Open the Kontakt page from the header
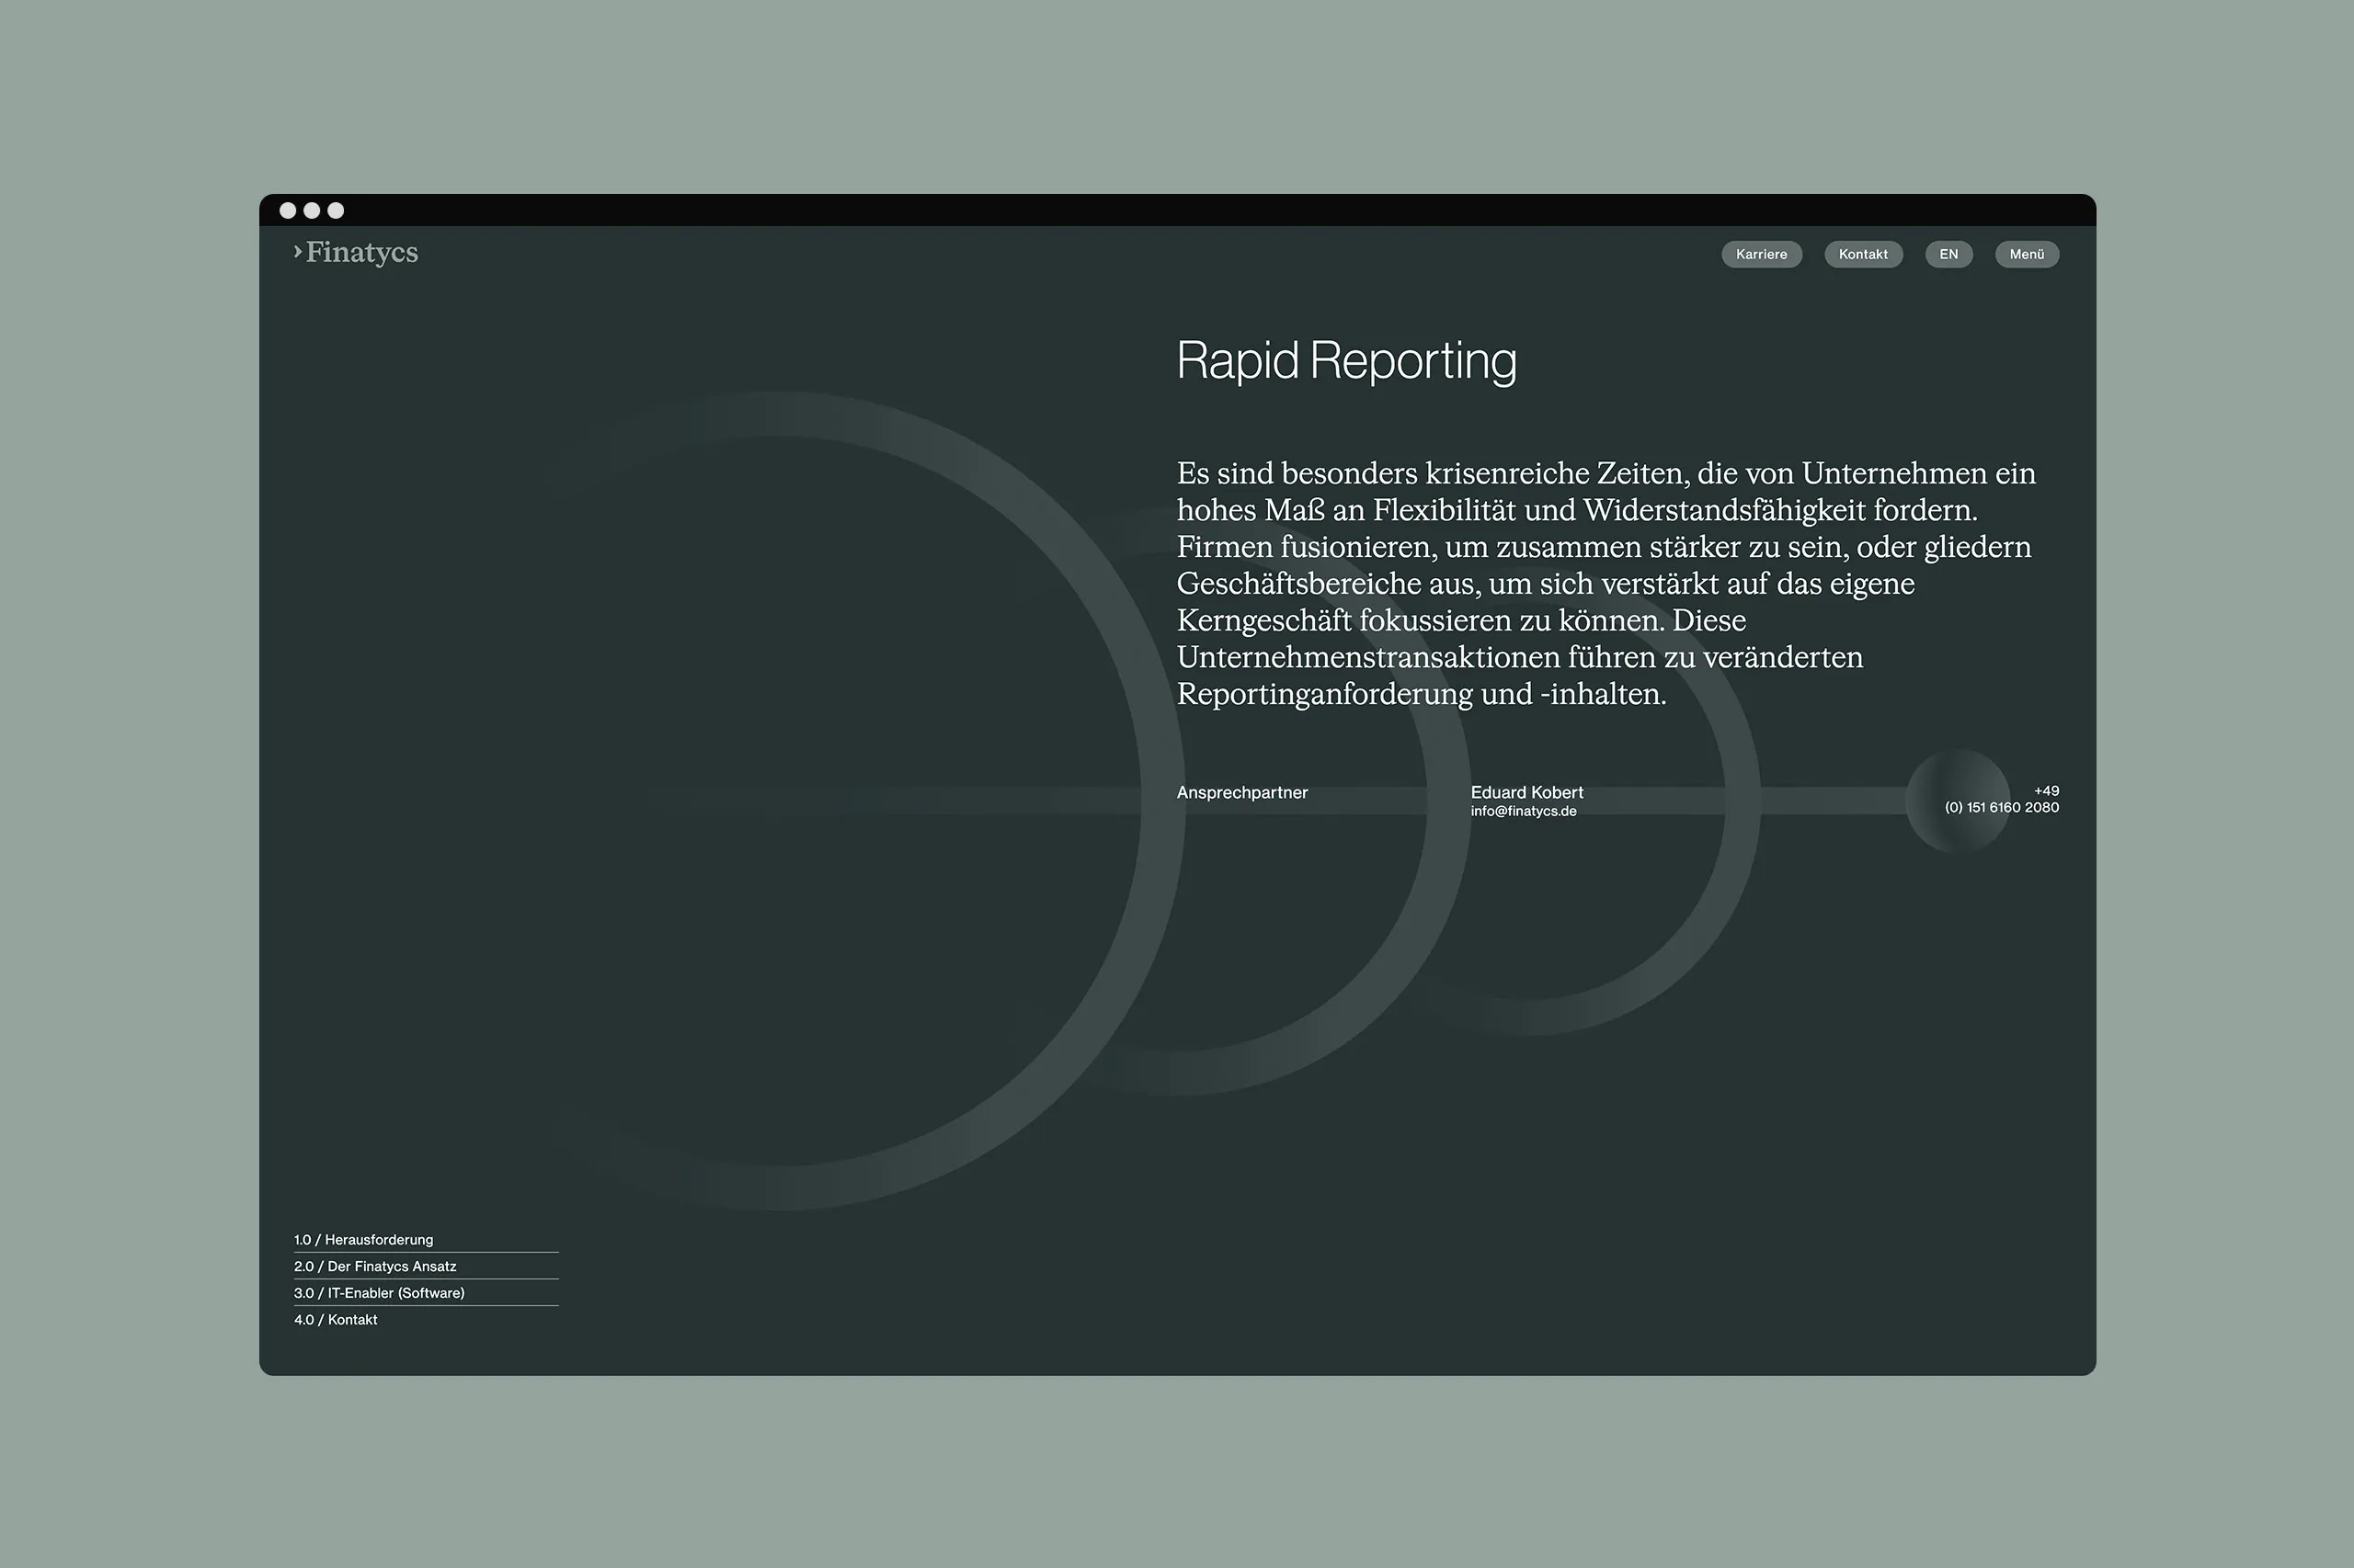This screenshot has width=2354, height=1568. pos(1863,254)
